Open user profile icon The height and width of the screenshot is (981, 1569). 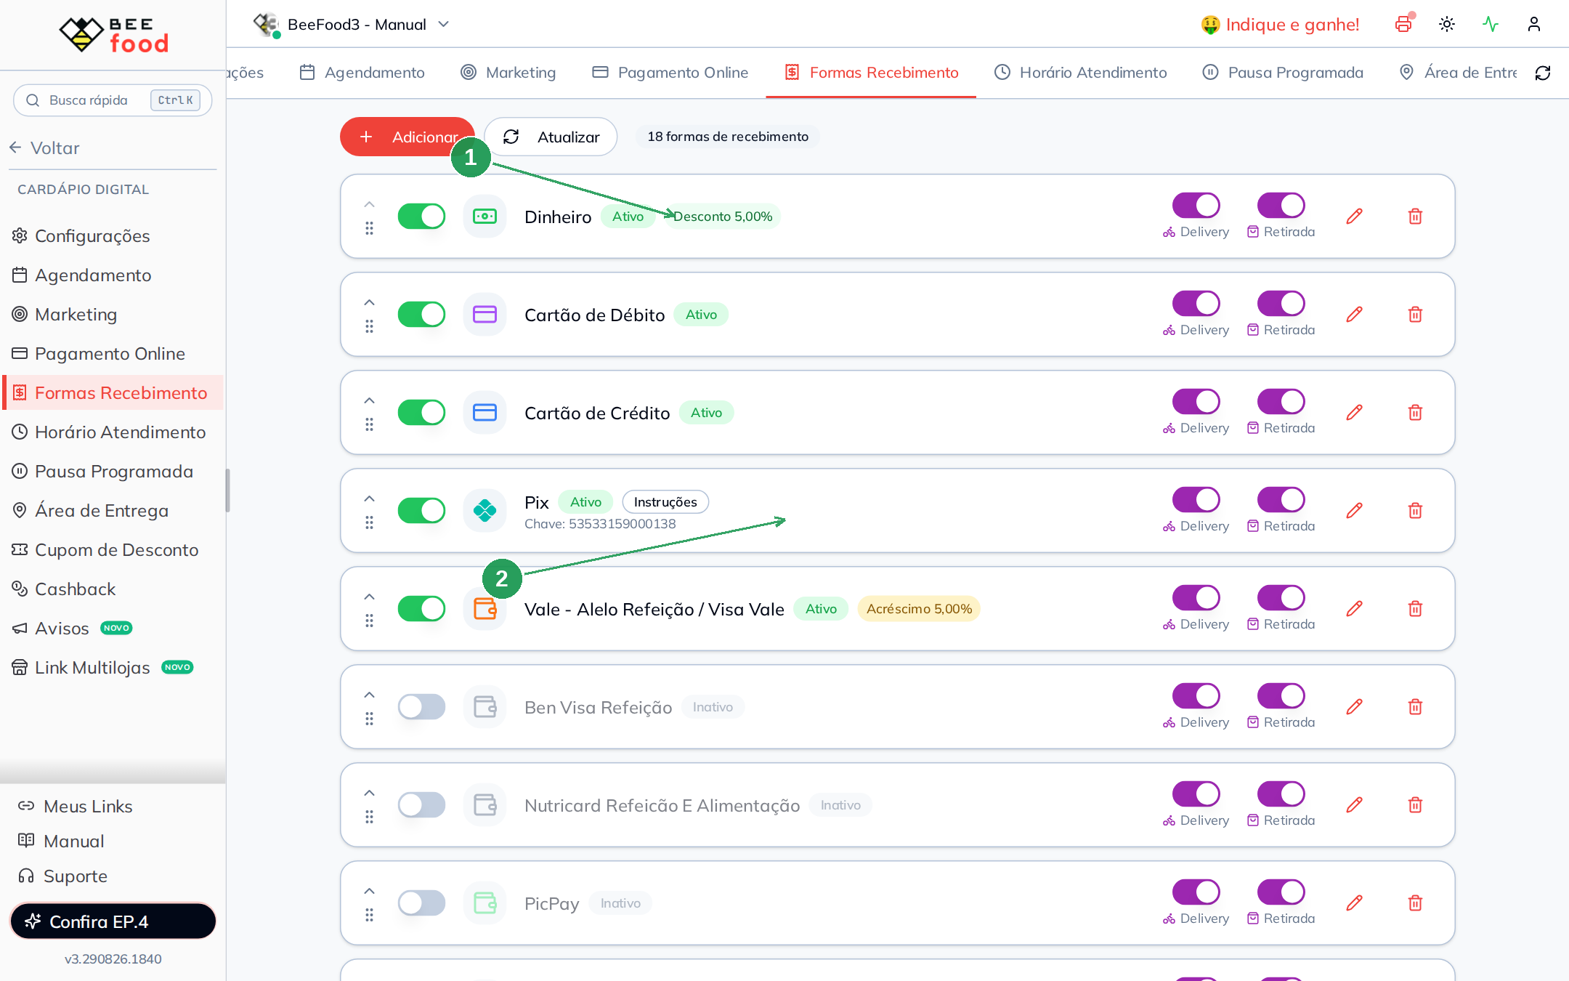click(1534, 24)
